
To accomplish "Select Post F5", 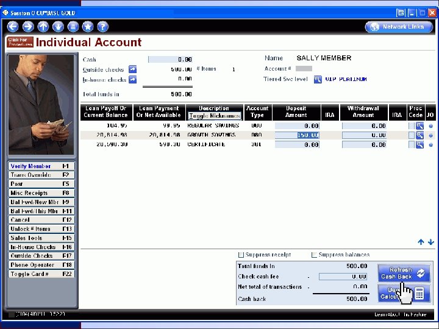I will [x=41, y=184].
